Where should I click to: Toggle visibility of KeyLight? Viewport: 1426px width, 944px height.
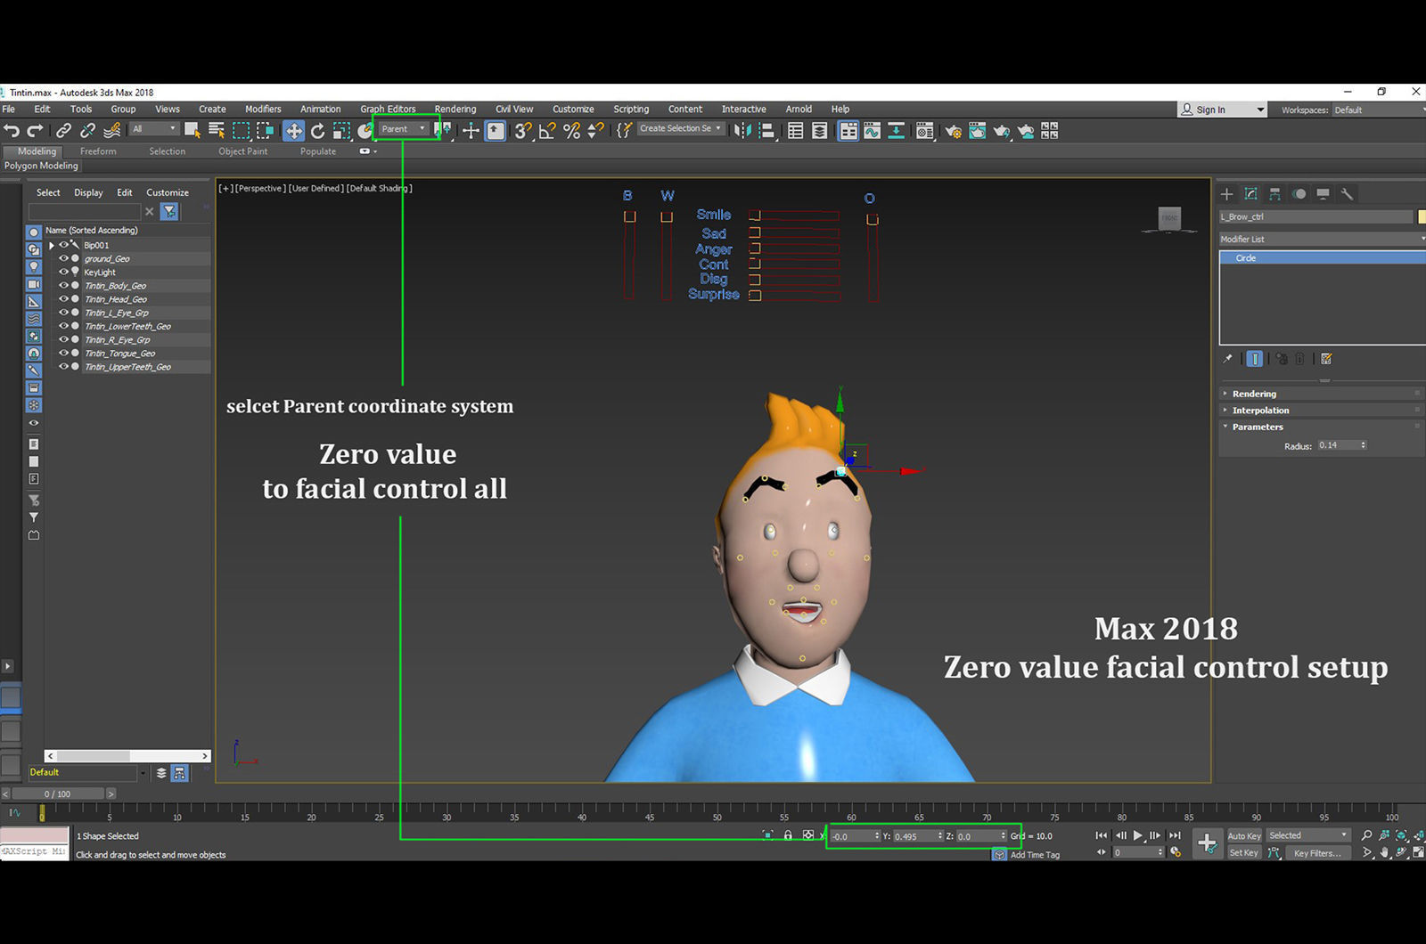coord(63,272)
